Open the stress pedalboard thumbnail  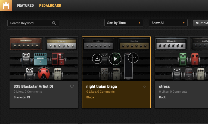click(x=181, y=59)
